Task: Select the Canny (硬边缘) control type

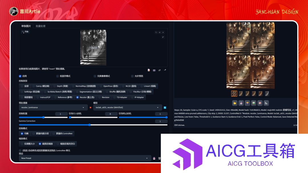Action: coord(41,86)
